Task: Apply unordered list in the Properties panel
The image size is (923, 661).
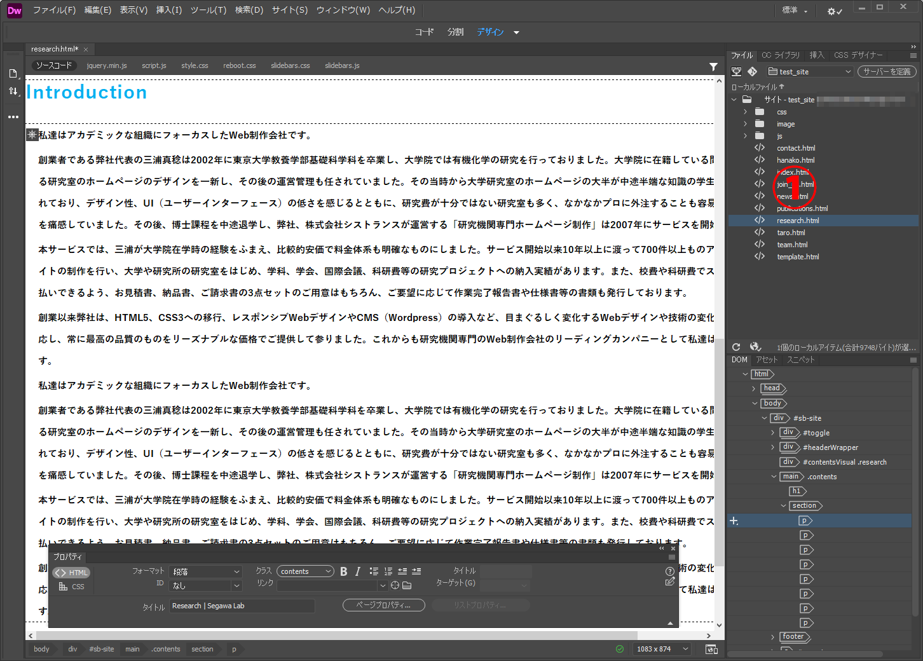Action: [374, 571]
